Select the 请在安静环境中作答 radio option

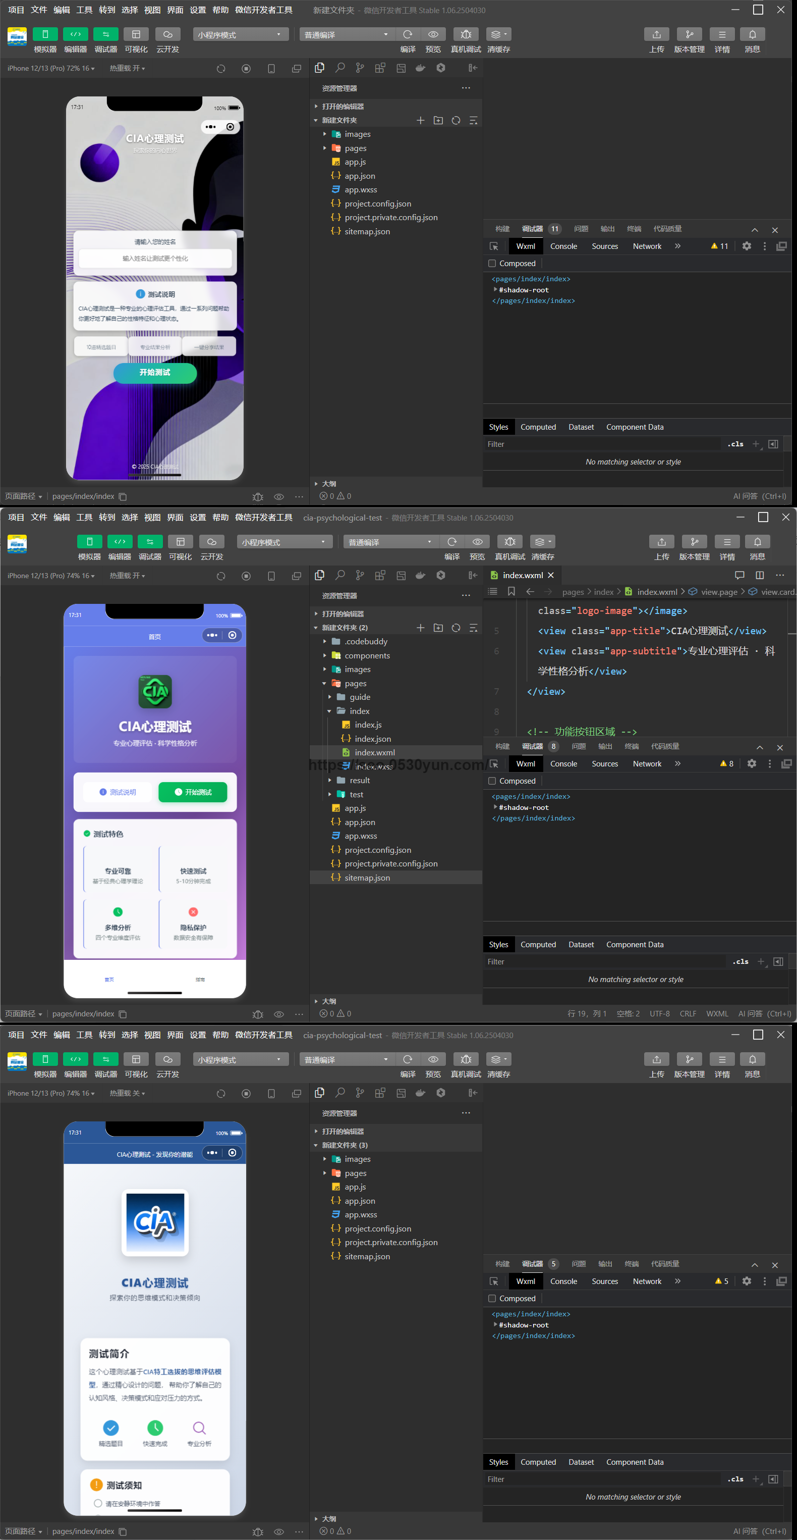coord(98,1503)
